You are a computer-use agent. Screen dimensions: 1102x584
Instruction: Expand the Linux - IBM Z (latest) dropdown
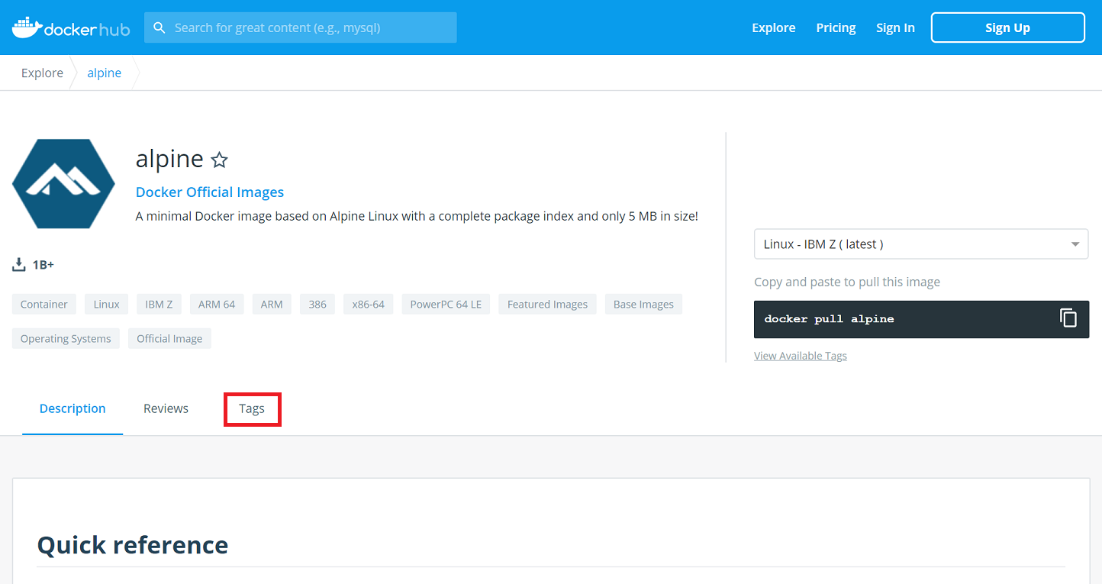[x=921, y=244]
